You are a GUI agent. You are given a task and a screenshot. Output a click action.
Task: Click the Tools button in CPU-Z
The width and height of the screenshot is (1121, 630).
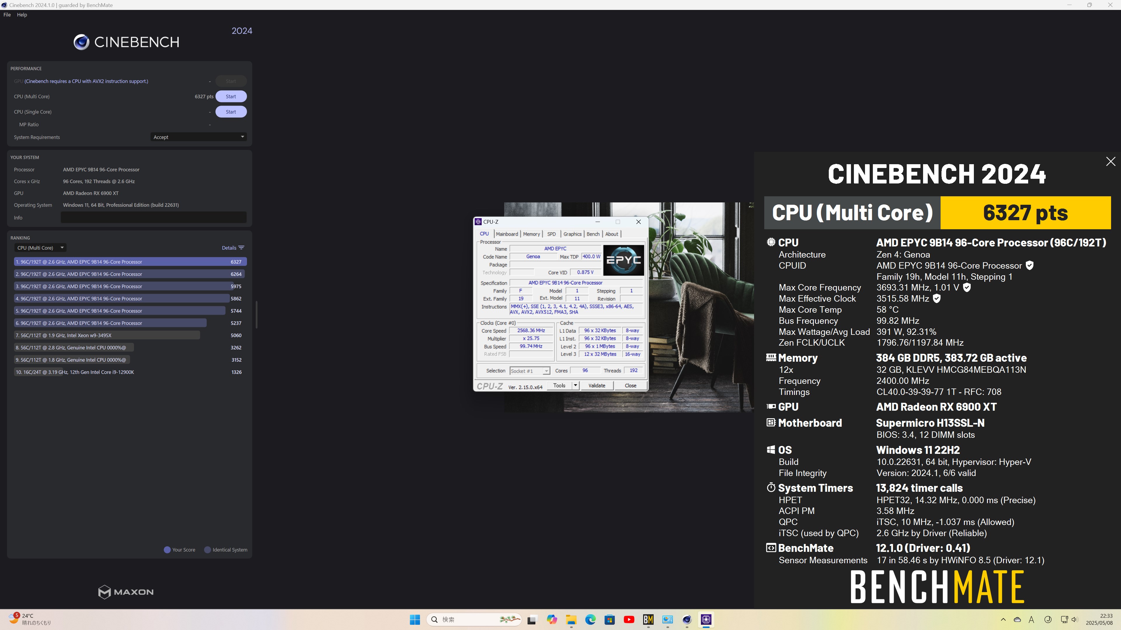pyautogui.click(x=559, y=386)
